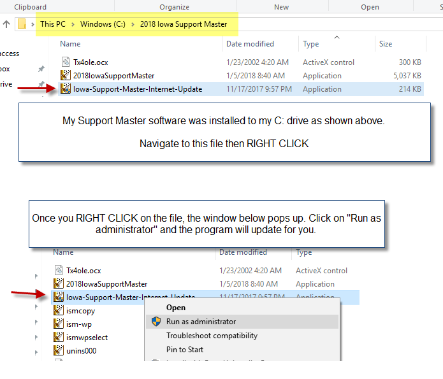
Task: Expand the tree arrow beside unins000 row
Action: [36, 352]
